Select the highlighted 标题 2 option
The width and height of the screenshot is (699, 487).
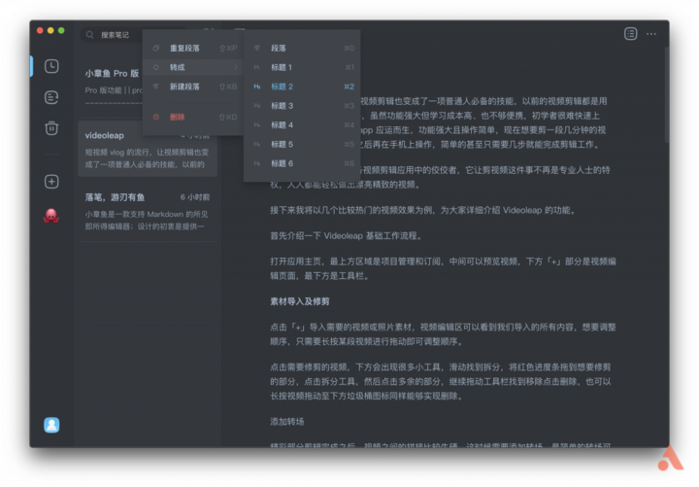pyautogui.click(x=302, y=87)
